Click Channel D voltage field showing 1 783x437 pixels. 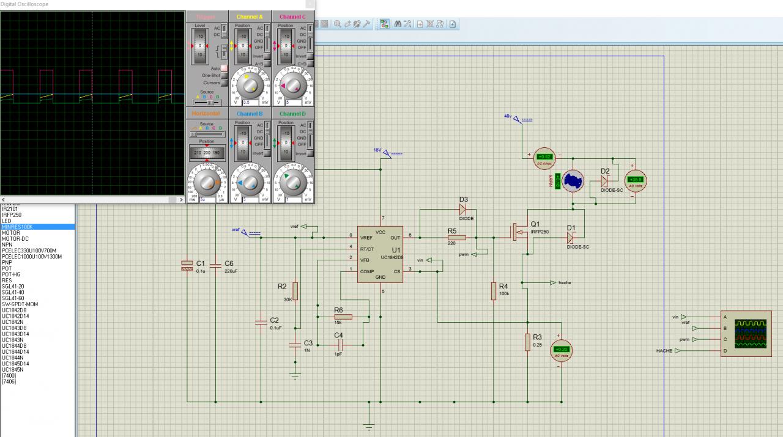tap(294, 199)
